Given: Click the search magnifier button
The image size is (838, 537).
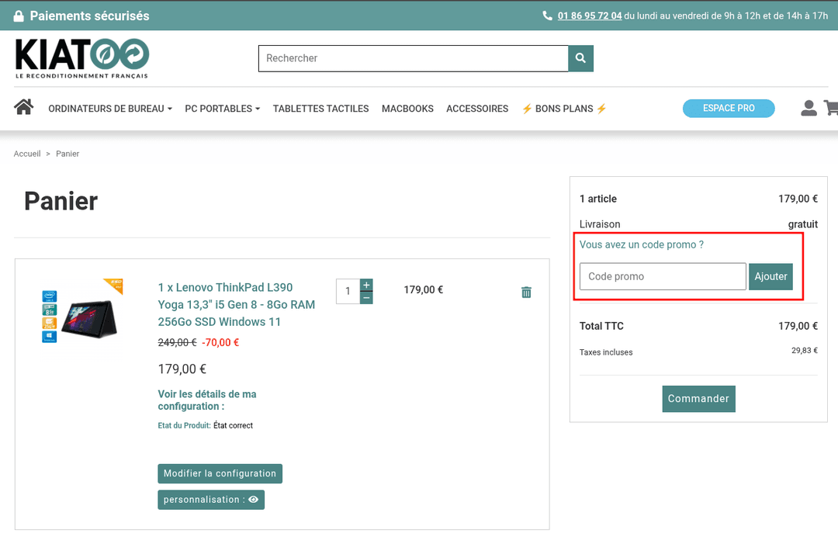Looking at the screenshot, I should click(581, 58).
